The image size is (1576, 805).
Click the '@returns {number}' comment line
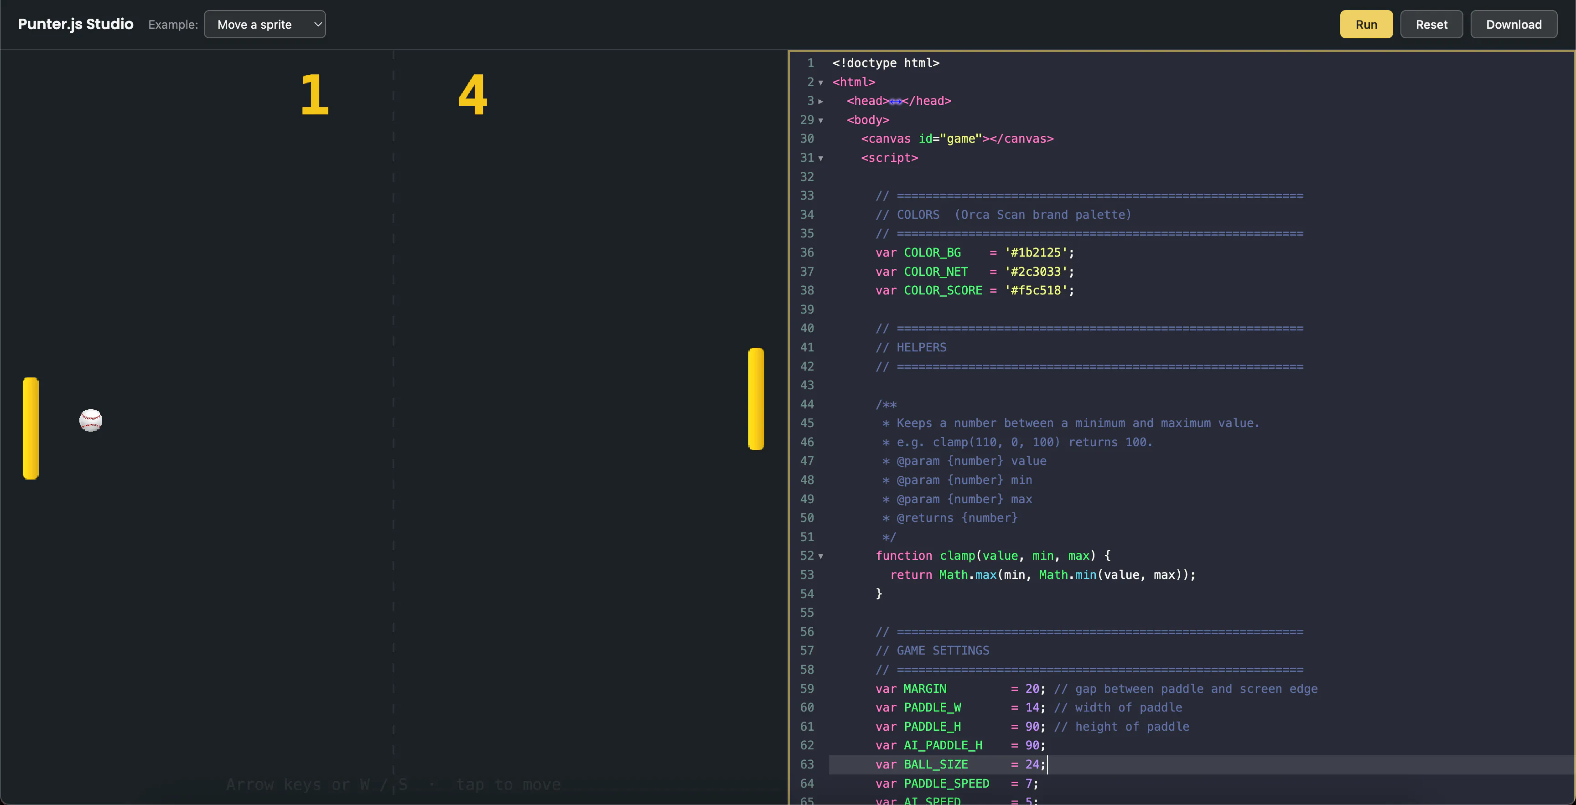click(x=949, y=518)
